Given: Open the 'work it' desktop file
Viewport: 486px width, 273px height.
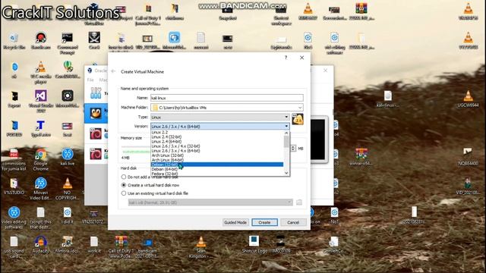Looking at the screenshot, I should (x=94, y=244).
